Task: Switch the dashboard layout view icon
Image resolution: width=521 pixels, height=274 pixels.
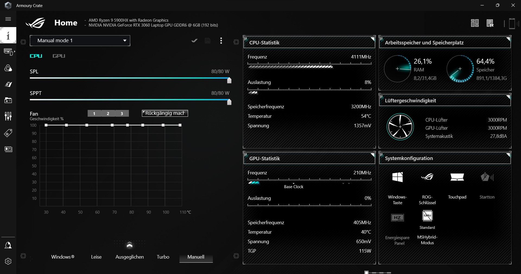Action: pos(475,23)
